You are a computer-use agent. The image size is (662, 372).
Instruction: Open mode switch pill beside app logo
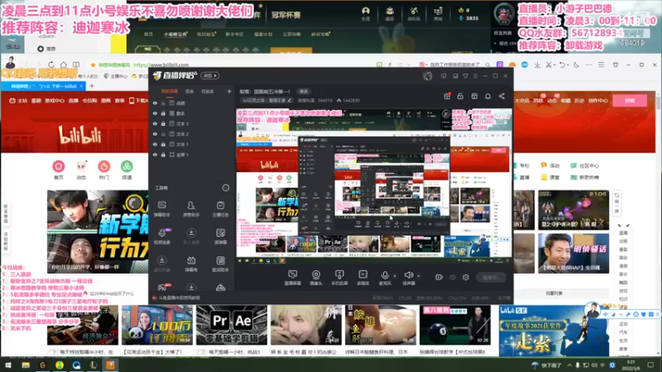[x=210, y=76]
